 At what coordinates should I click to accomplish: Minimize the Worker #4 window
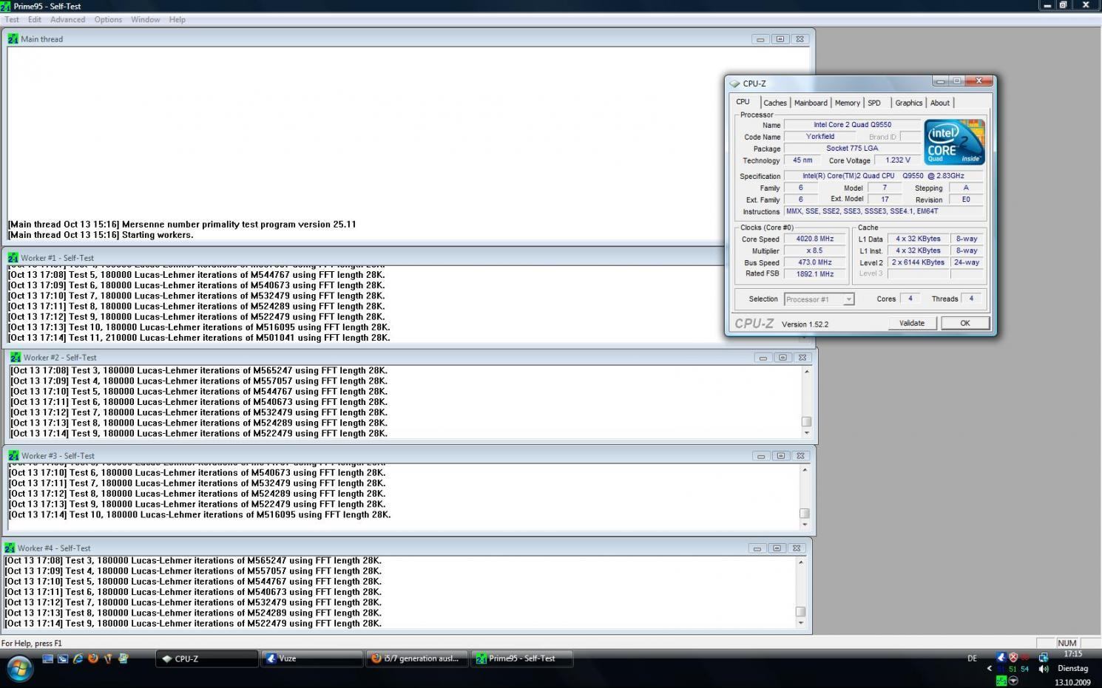pyautogui.click(x=757, y=548)
